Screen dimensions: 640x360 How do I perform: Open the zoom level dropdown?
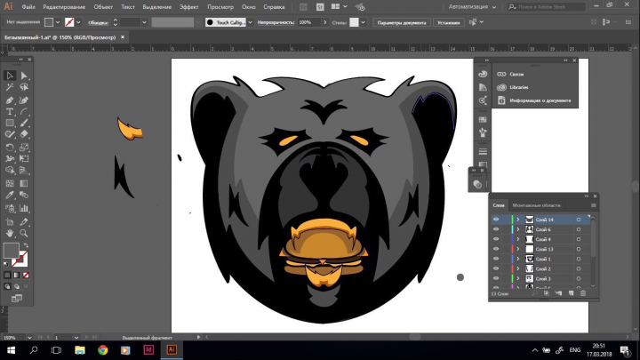[x=29, y=338]
